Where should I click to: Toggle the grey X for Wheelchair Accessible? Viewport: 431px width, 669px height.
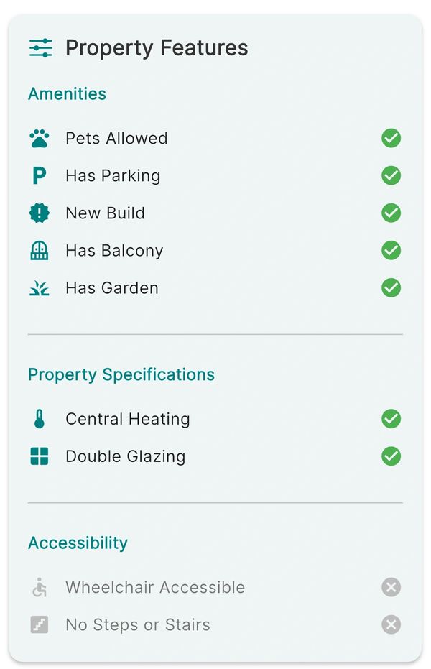(391, 587)
